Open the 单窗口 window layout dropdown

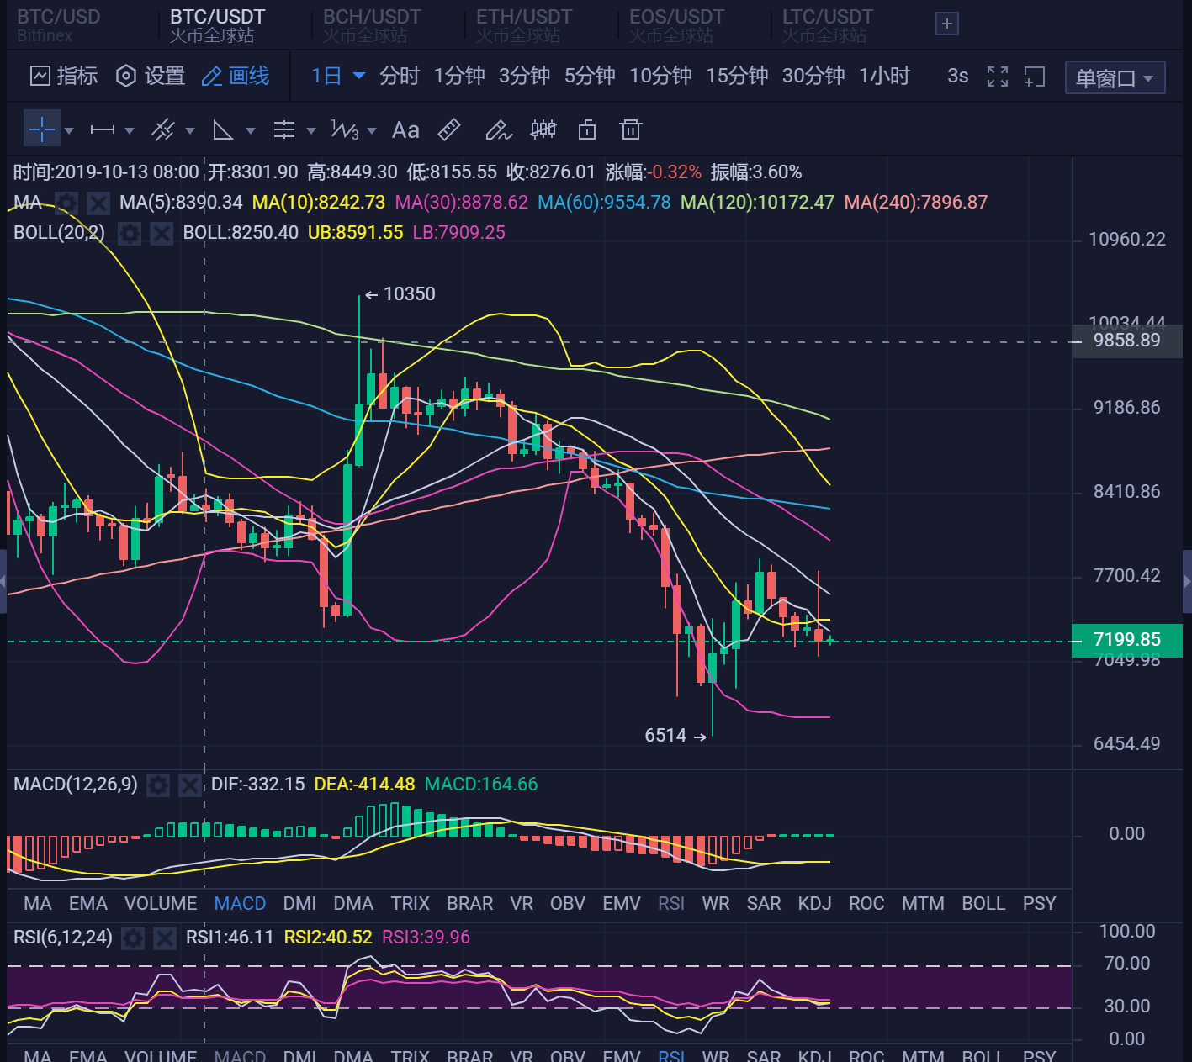1115,78
